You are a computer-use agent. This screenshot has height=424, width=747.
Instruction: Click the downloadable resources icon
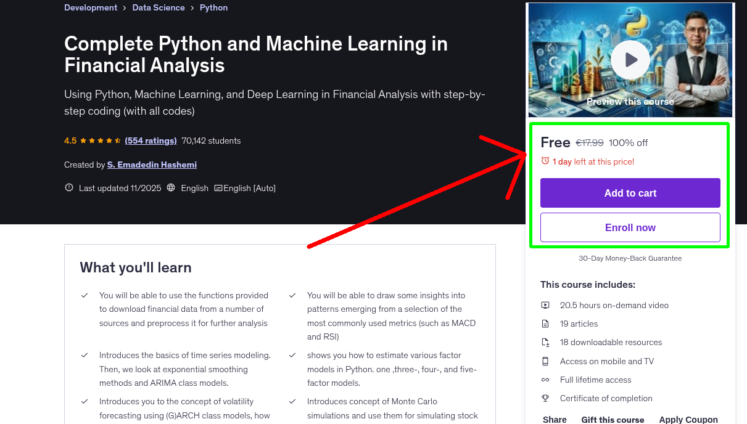coord(545,342)
